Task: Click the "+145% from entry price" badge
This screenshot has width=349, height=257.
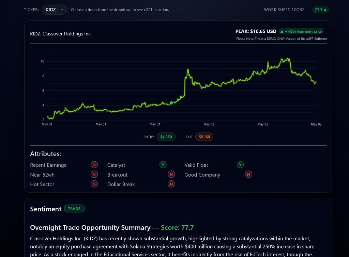Action: click(301, 31)
